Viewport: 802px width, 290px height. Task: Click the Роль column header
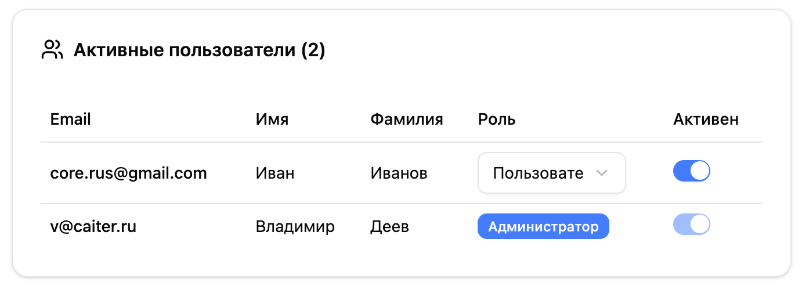pyautogui.click(x=497, y=119)
